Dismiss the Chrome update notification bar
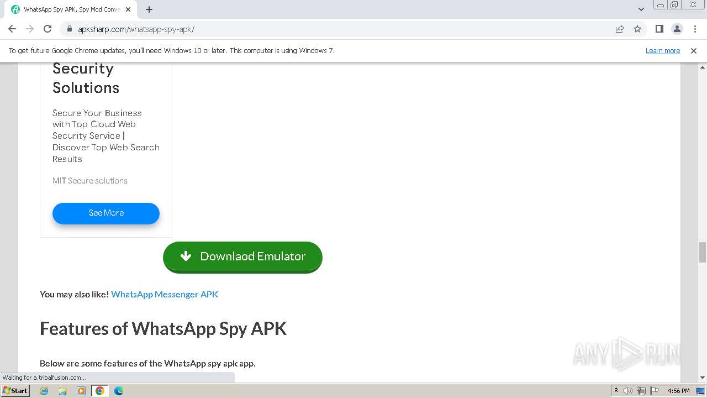Screen dimensions: 707x398 [694, 50]
